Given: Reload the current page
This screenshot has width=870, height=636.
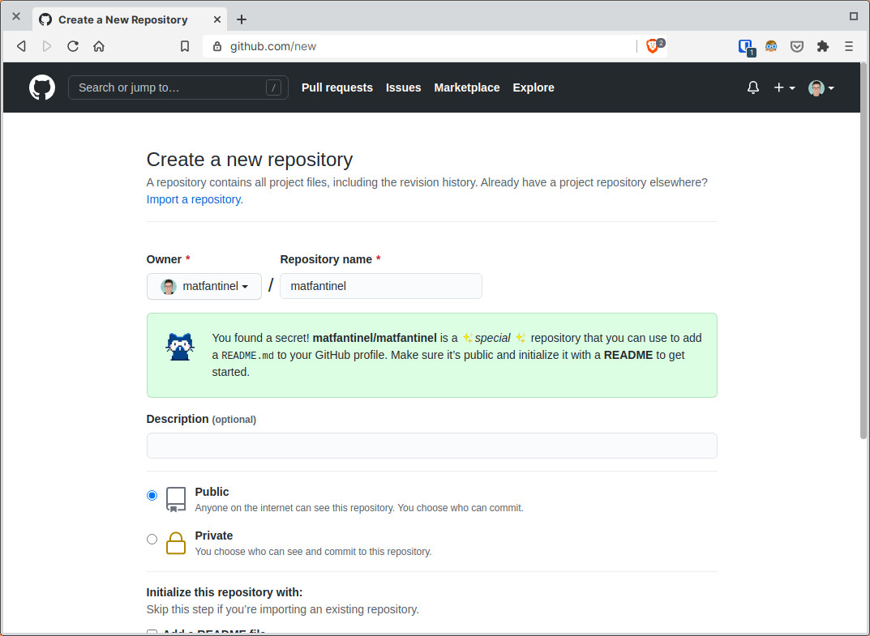Looking at the screenshot, I should [72, 46].
